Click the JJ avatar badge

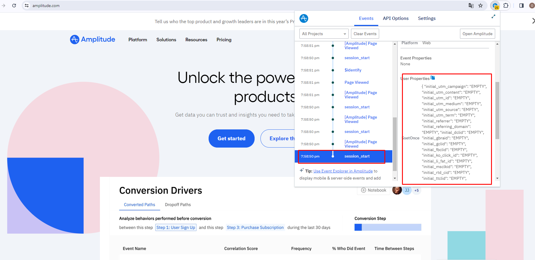point(407,190)
